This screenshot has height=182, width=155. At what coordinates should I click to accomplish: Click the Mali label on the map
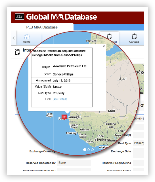point(111,111)
